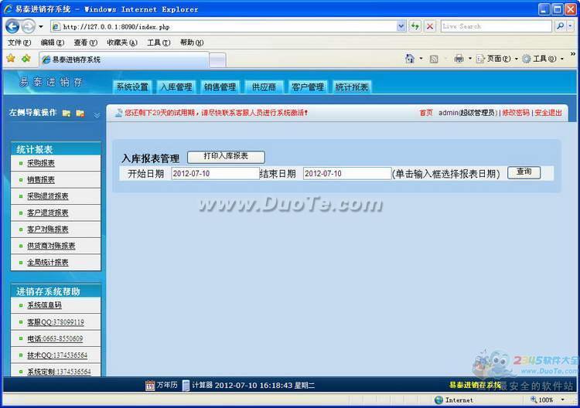This screenshot has height=408, width=580.
Task: Click the 安全退出 link
Action: (x=548, y=113)
